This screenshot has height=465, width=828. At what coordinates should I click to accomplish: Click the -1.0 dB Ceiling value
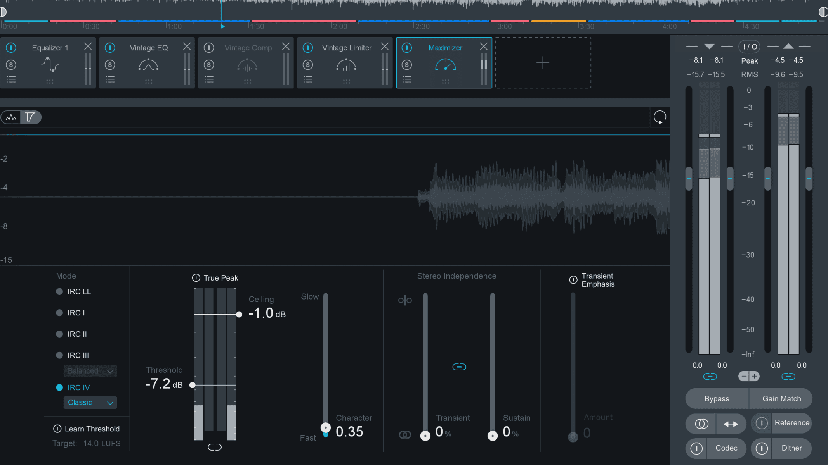click(267, 313)
